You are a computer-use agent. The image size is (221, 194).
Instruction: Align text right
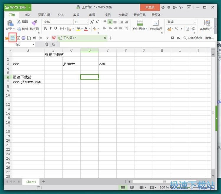[x=116, y=29]
